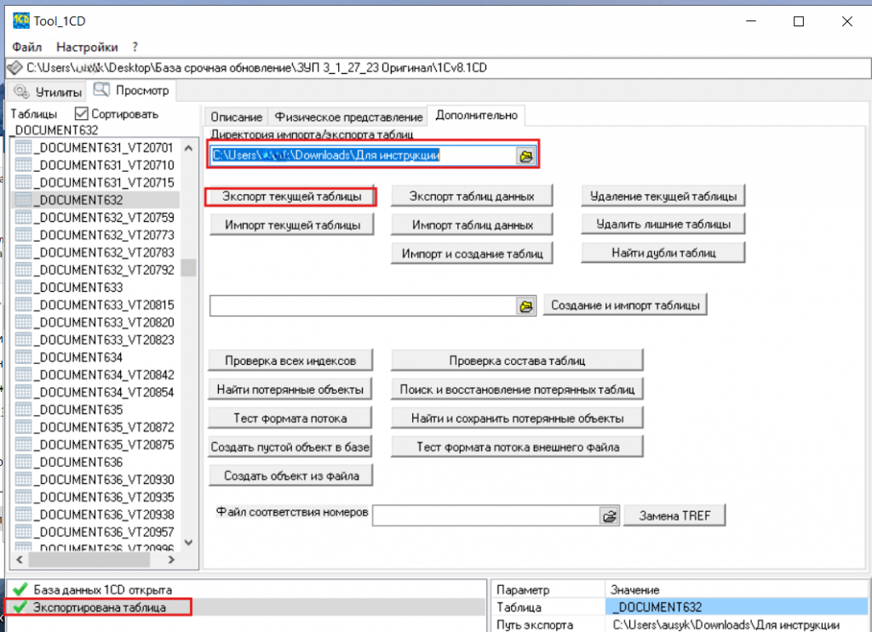The height and width of the screenshot is (632, 872).
Task: Click folder icon beside empty table file field
Action: 526,306
